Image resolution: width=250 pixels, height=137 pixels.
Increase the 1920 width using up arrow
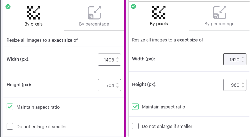243,58
